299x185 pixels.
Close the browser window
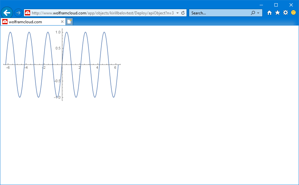pyautogui.click(x=291, y=5)
